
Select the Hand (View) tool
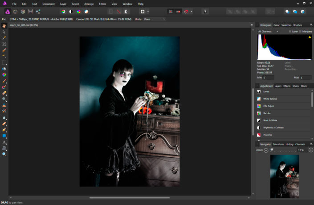click(4, 26)
